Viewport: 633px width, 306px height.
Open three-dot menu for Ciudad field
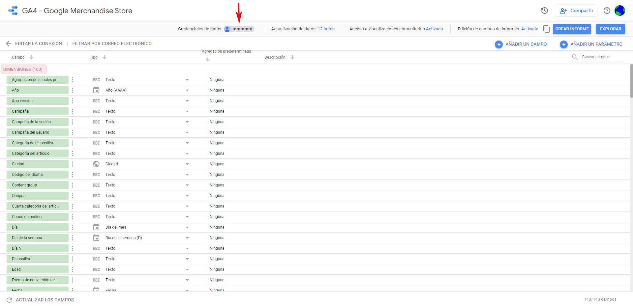click(73, 164)
